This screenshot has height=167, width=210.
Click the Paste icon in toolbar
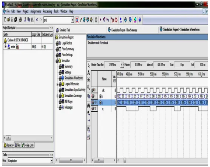[32, 20]
